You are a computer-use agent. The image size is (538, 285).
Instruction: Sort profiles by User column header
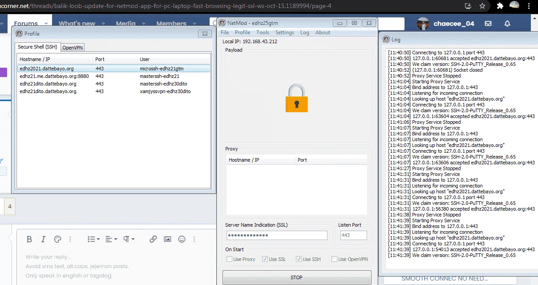click(x=174, y=59)
